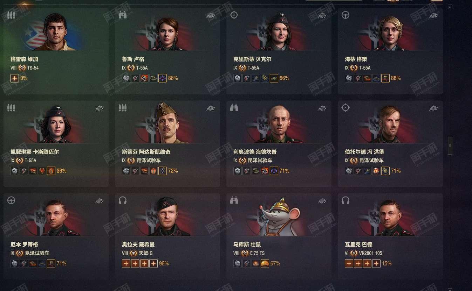The width and height of the screenshot is (472, 291).
Task: Click the loader role icon on 格雷森 维加 card
Action: click(x=11, y=15)
